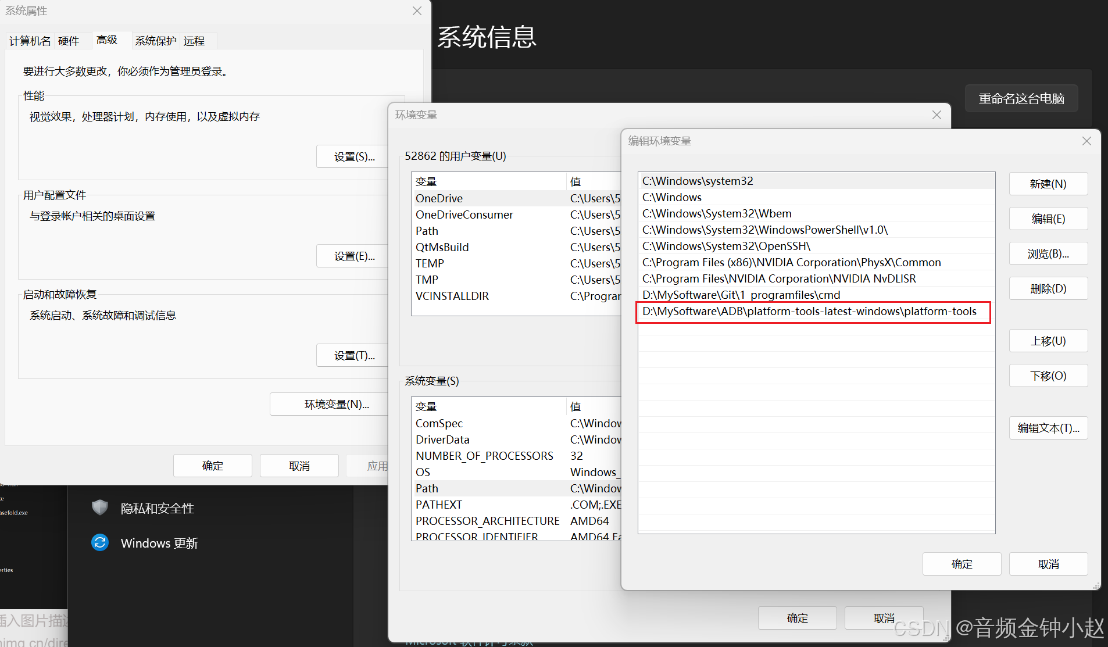Switch to the 计算机名 tab

[30, 41]
